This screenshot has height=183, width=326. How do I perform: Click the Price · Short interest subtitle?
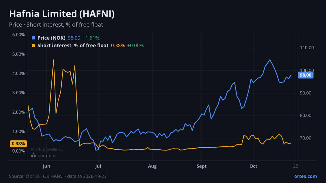(56, 25)
